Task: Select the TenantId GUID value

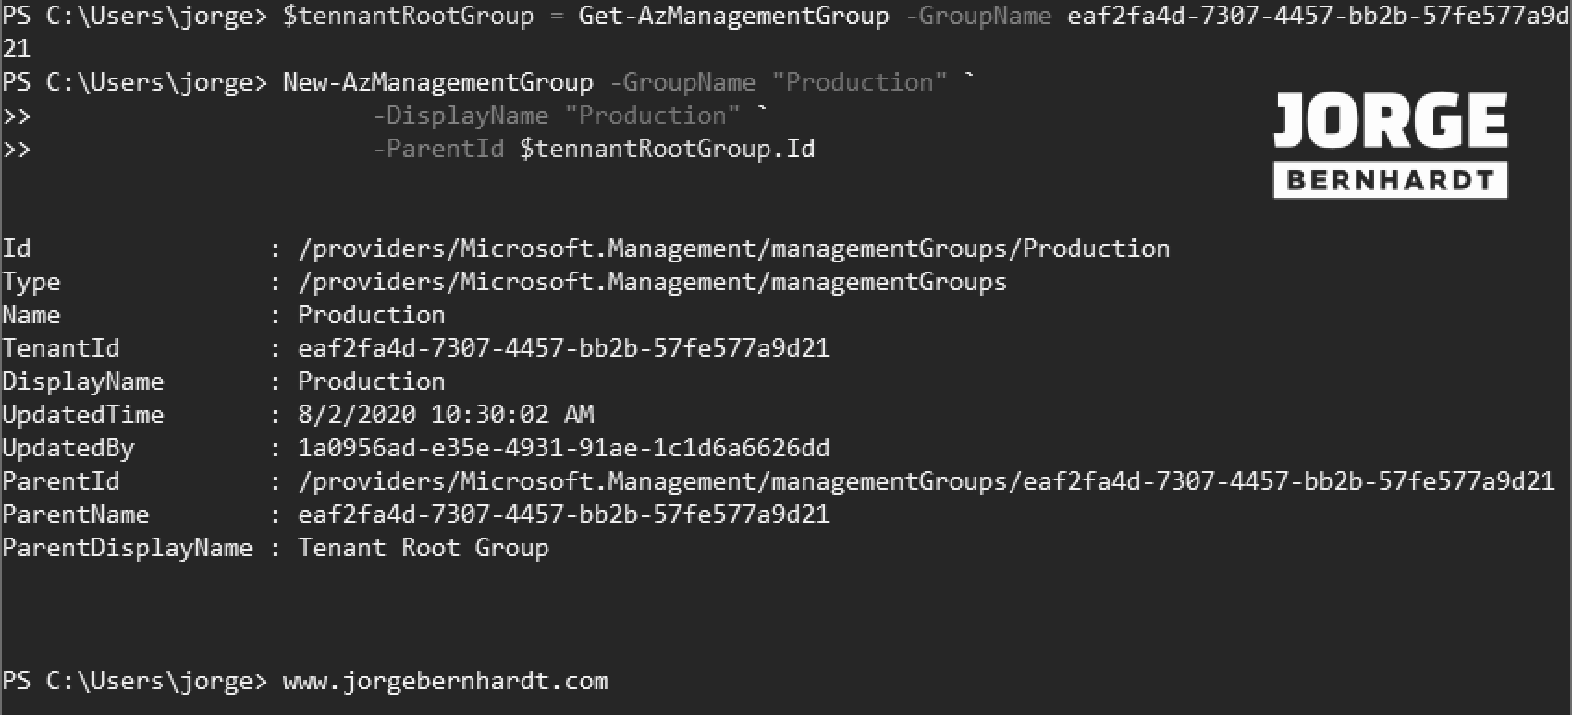Action: coord(563,348)
